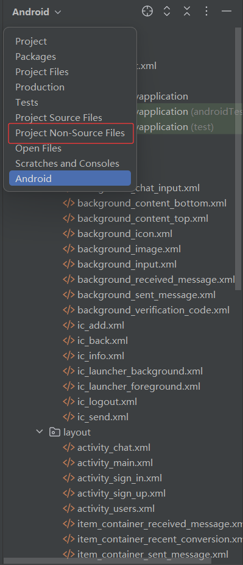The image size is (243, 565).
Task: Click the Collapse All icon in header
Action: [x=186, y=12]
